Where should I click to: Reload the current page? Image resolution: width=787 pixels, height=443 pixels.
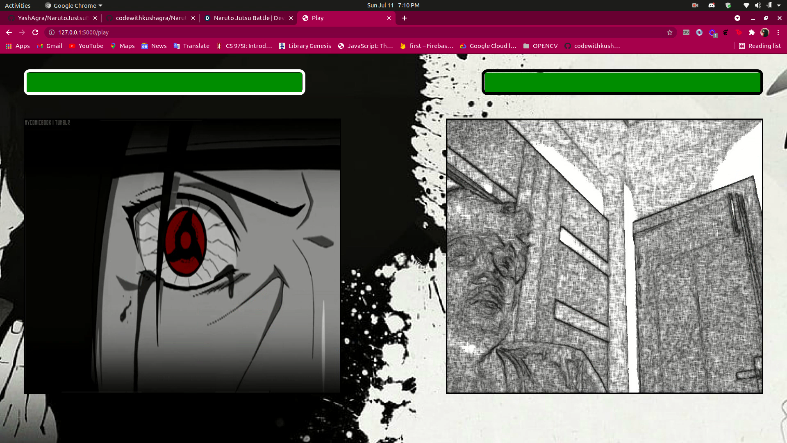[35, 32]
